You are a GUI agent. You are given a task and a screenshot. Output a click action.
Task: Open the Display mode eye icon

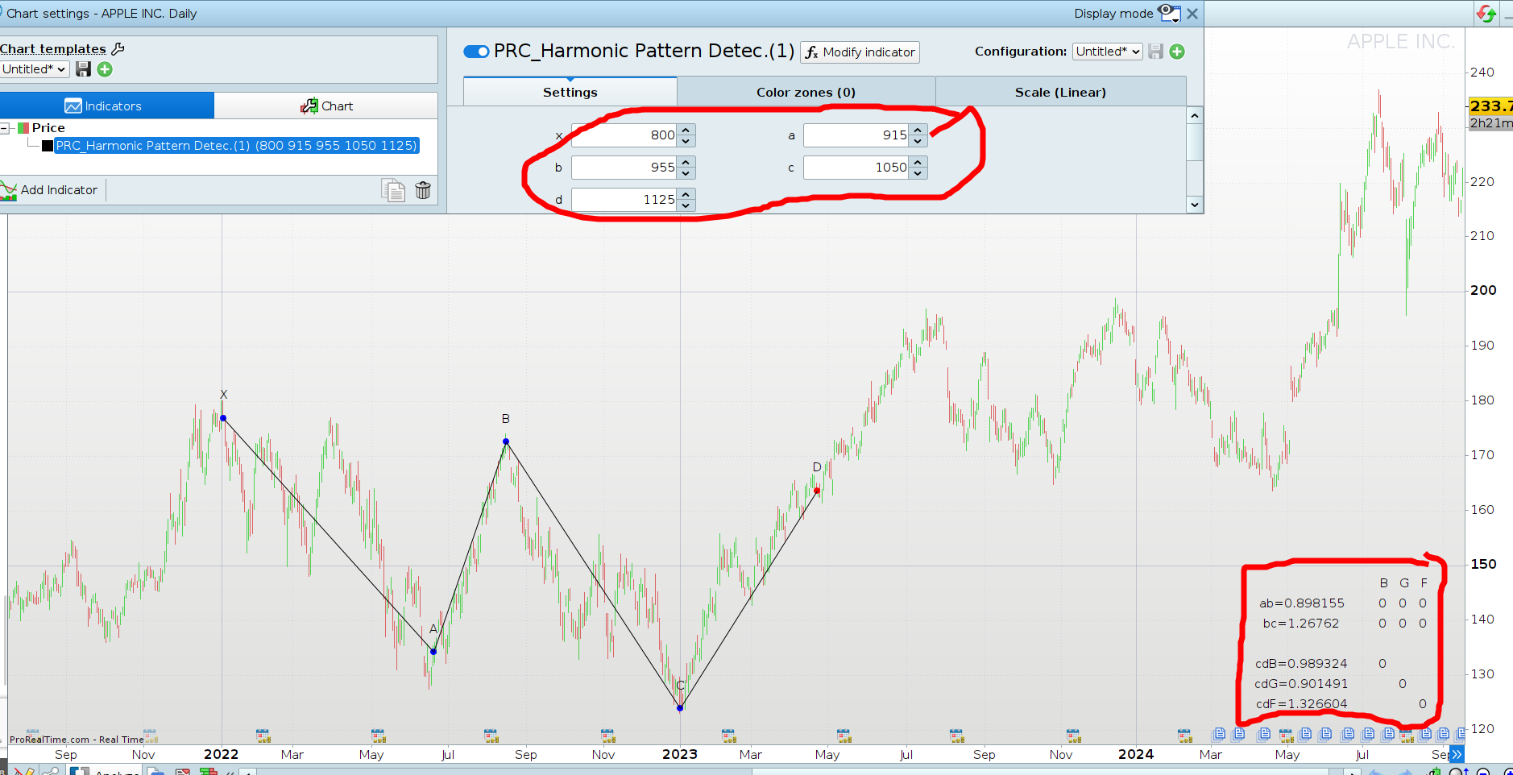[1168, 13]
